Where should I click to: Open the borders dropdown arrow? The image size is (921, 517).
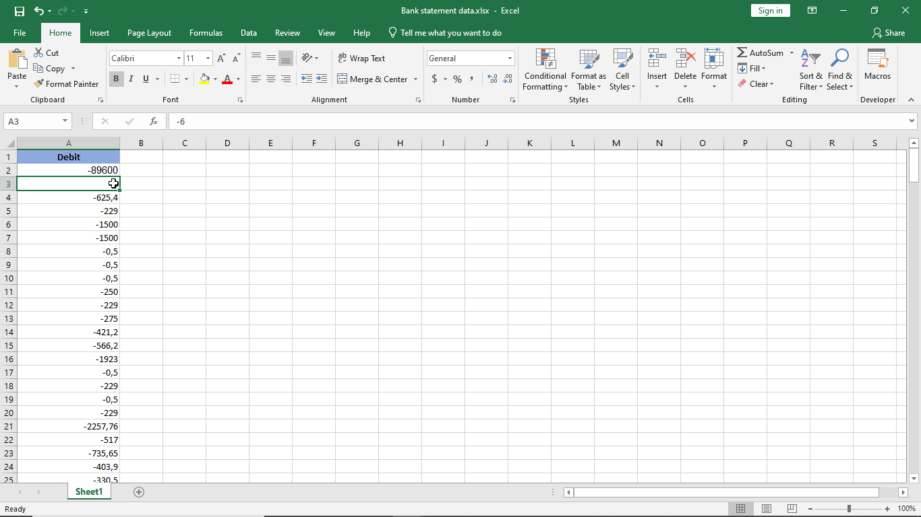(187, 79)
